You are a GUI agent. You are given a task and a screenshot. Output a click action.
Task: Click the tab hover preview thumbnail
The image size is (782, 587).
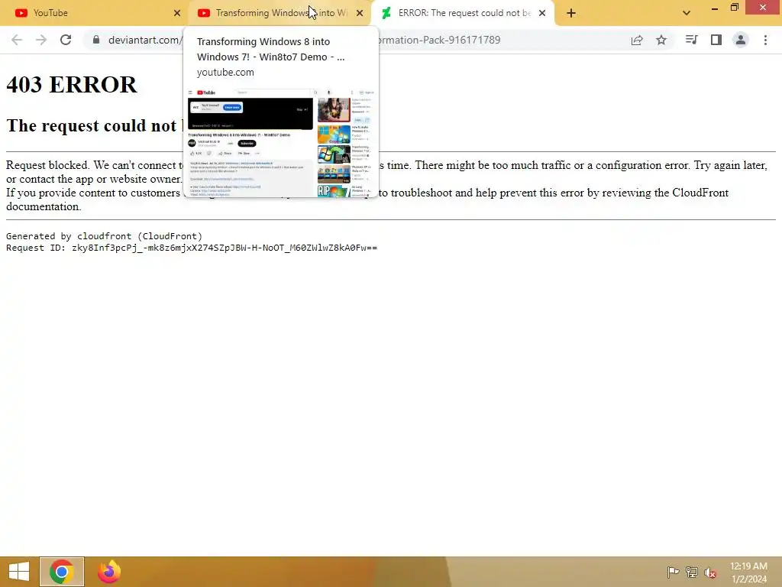click(x=281, y=142)
